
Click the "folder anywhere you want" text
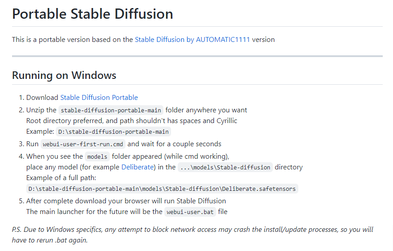(206, 110)
